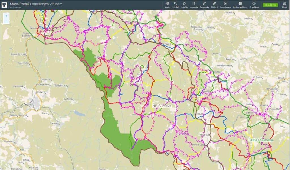Click 'Mapa území s omezeným vstupem' title
Image resolution: width=290 pixels, height=170 pixels.
tap(36, 4)
